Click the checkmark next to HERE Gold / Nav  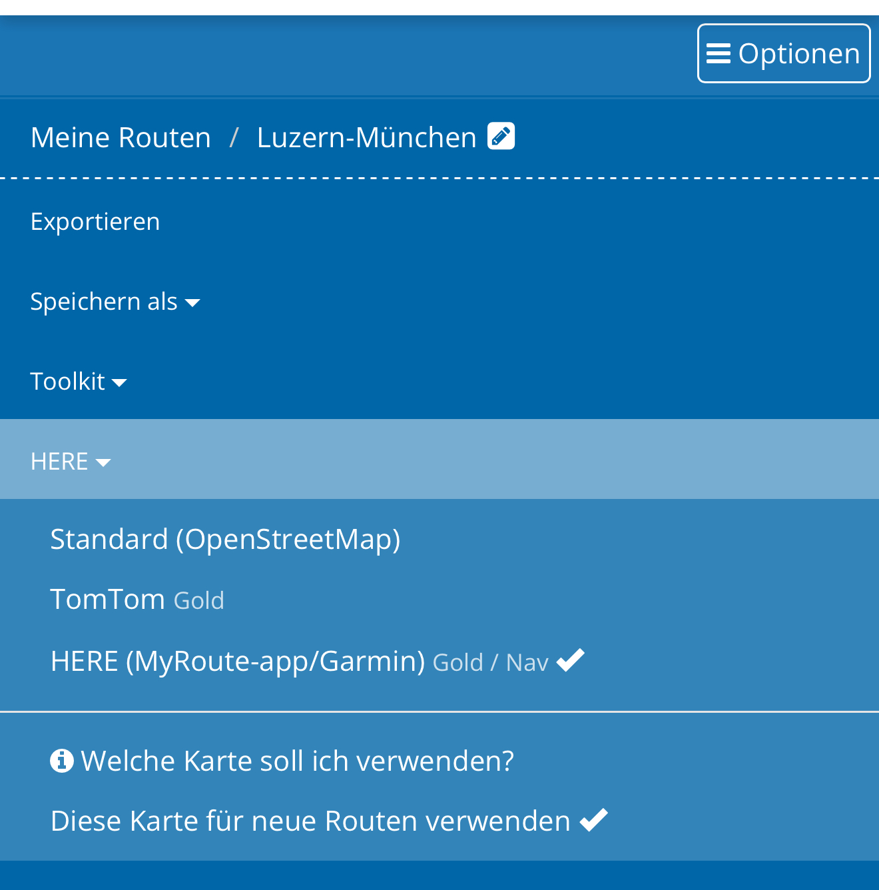[x=571, y=660]
